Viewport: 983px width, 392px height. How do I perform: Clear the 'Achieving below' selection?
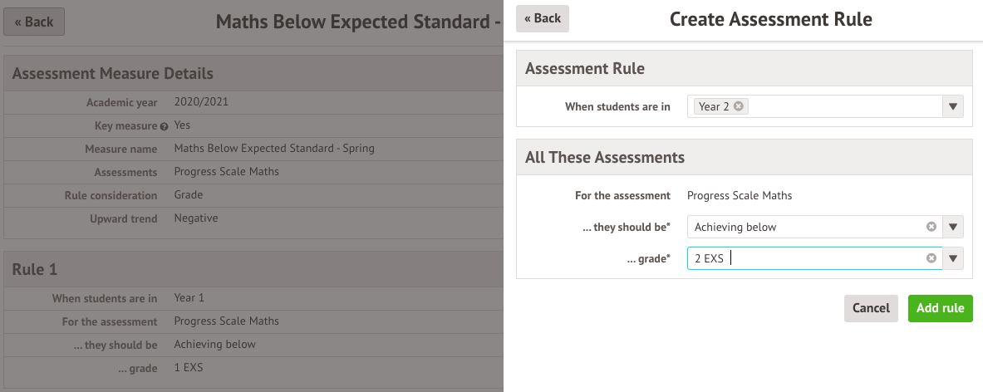click(931, 227)
